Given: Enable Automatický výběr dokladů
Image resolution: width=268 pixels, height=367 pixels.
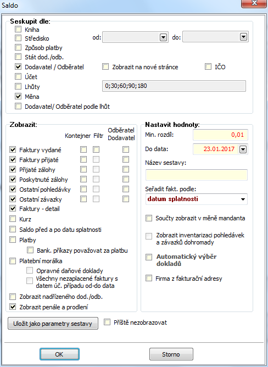Looking at the screenshot, I should click(x=149, y=257).
